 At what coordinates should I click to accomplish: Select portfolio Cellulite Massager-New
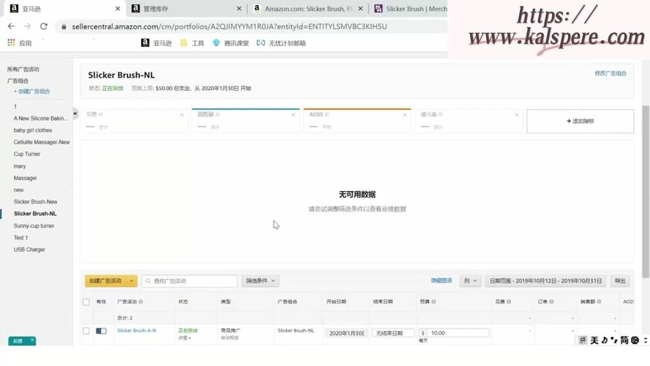(x=42, y=142)
